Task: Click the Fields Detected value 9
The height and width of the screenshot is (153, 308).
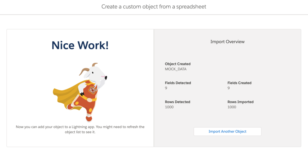Action: coord(166,88)
